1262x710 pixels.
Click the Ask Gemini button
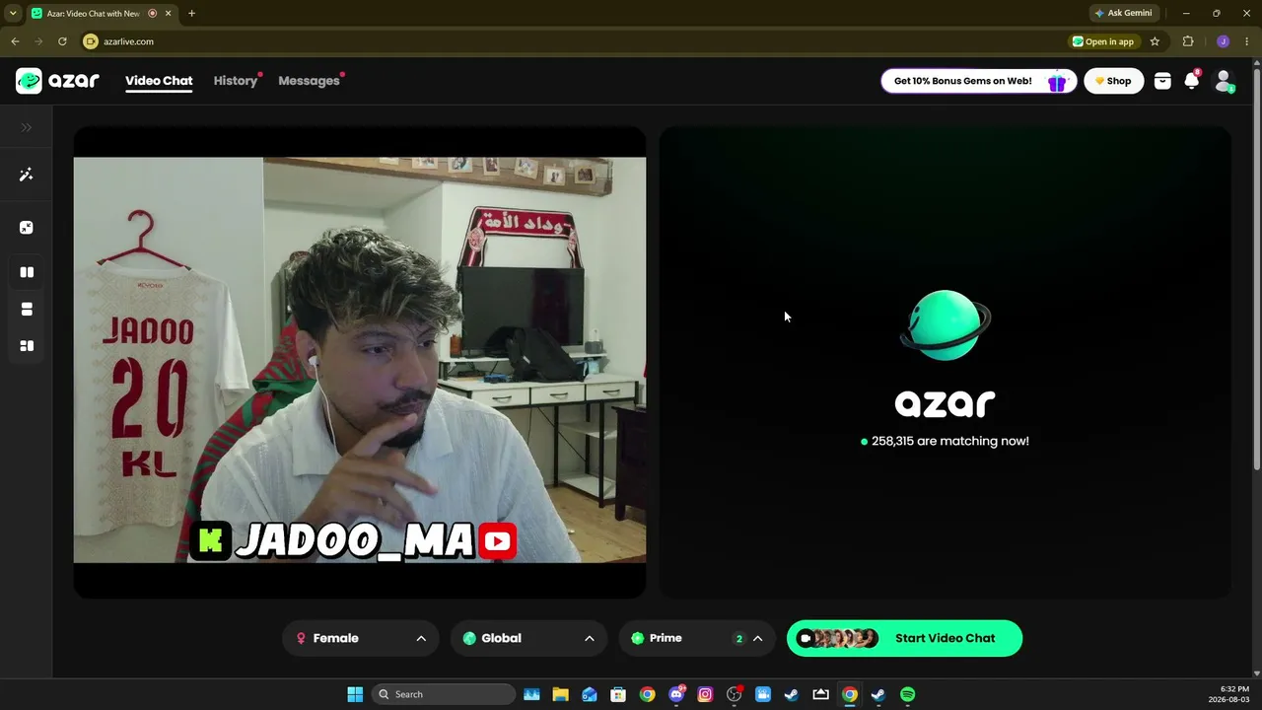[x=1124, y=13]
